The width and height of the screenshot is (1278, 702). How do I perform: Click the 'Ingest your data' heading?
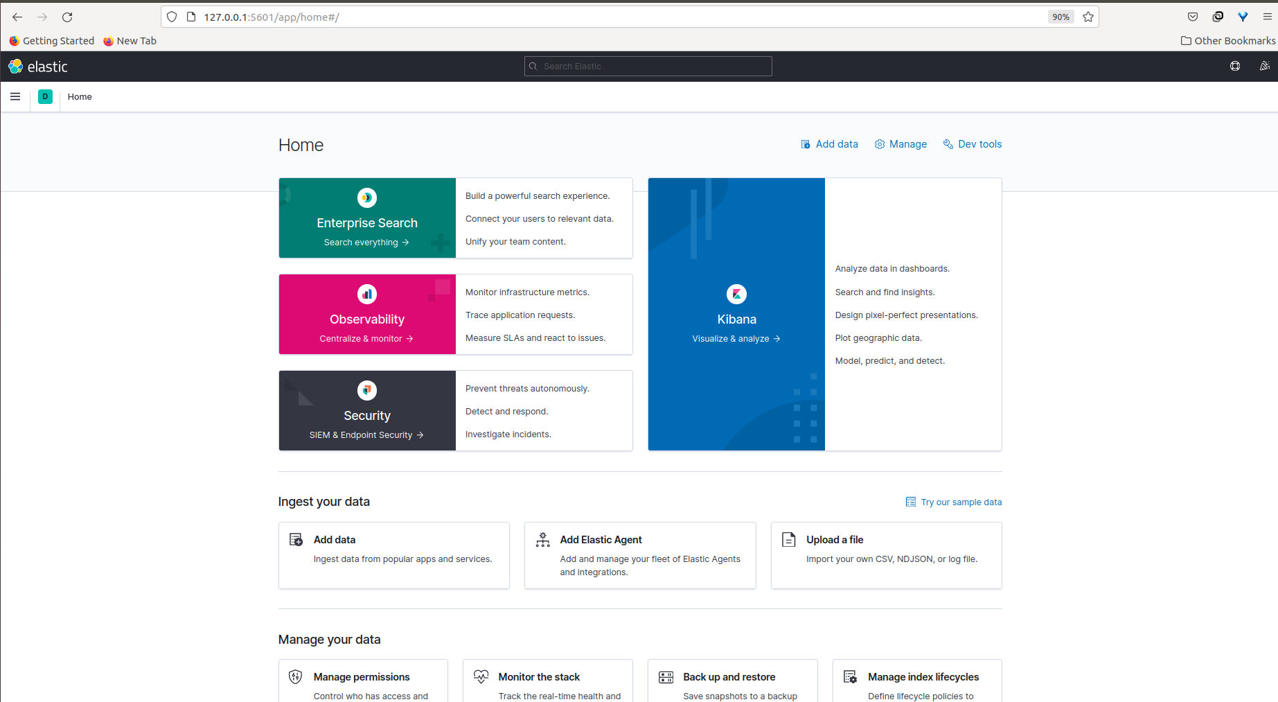click(x=324, y=502)
